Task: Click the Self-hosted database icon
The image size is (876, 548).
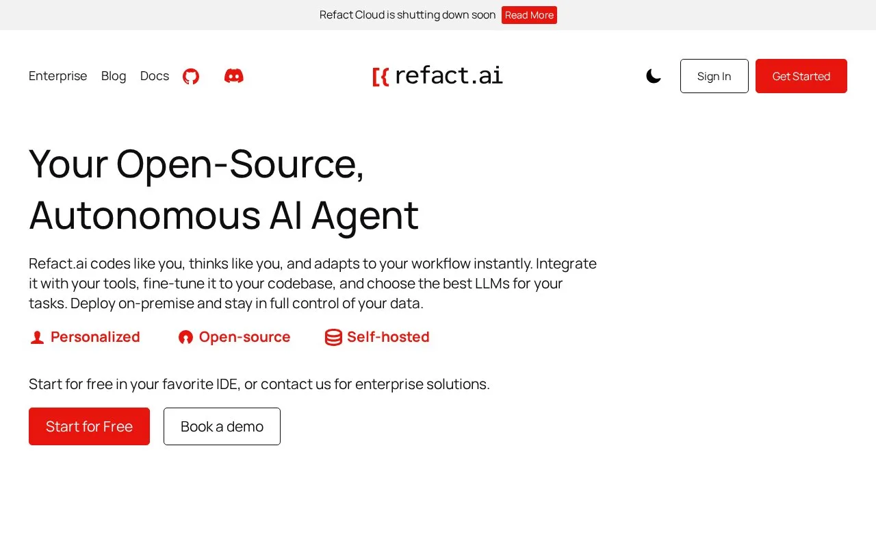Action: (333, 337)
